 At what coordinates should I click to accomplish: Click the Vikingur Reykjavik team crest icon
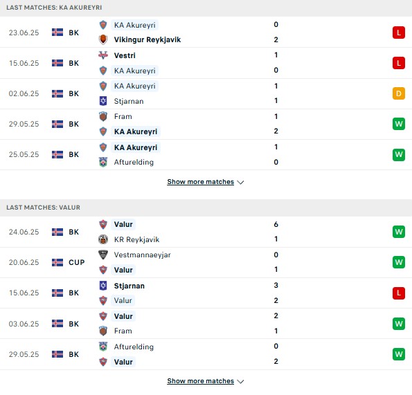coord(103,39)
